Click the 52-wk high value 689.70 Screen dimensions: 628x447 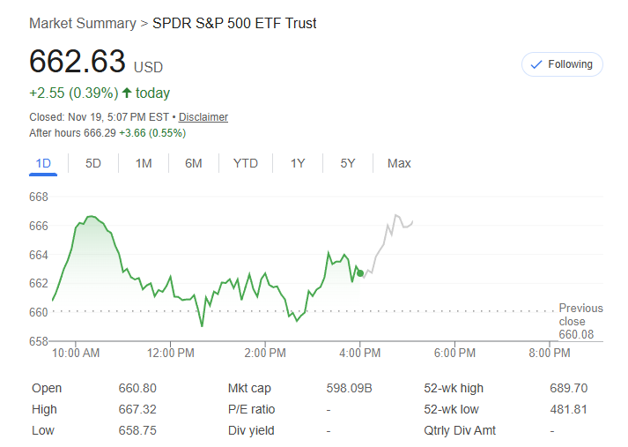tap(568, 388)
